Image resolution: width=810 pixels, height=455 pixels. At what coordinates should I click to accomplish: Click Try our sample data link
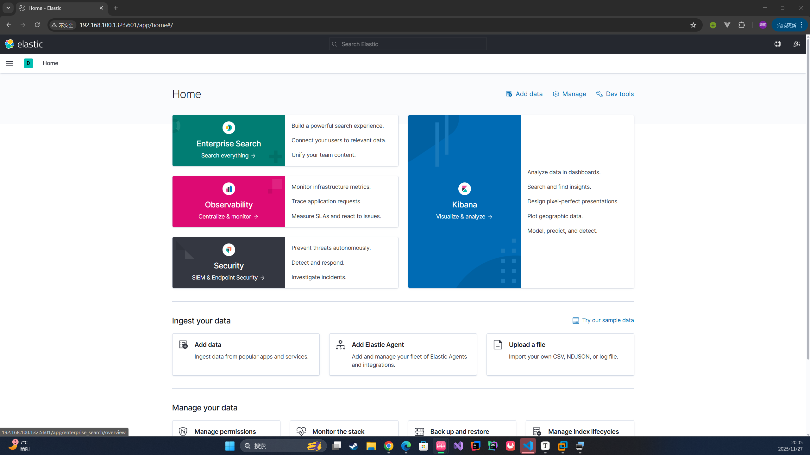603,320
